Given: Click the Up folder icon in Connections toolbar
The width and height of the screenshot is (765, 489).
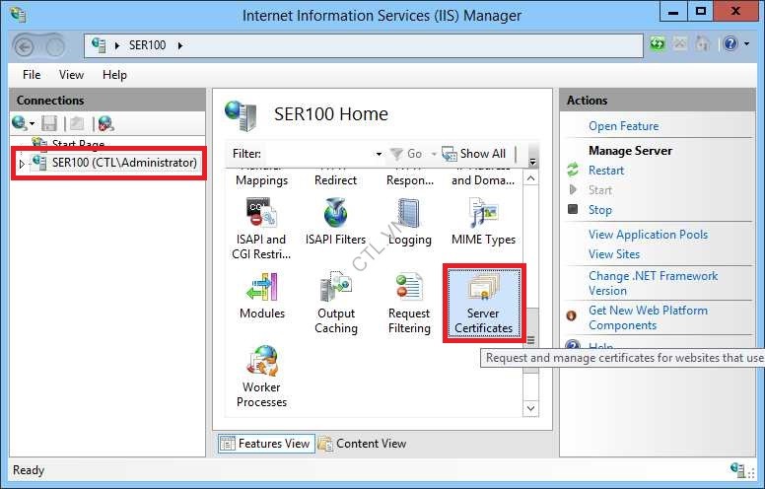Looking at the screenshot, I should point(77,123).
